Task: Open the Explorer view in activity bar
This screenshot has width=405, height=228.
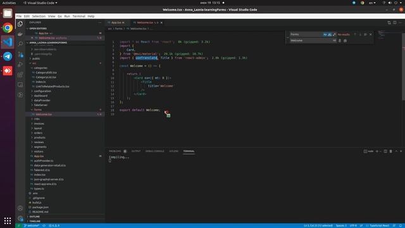Action: coord(20,24)
